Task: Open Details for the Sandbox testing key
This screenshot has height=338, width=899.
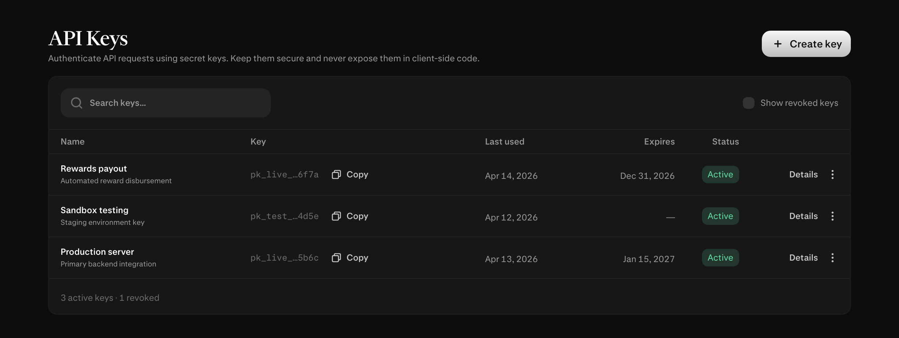Action: (x=803, y=216)
